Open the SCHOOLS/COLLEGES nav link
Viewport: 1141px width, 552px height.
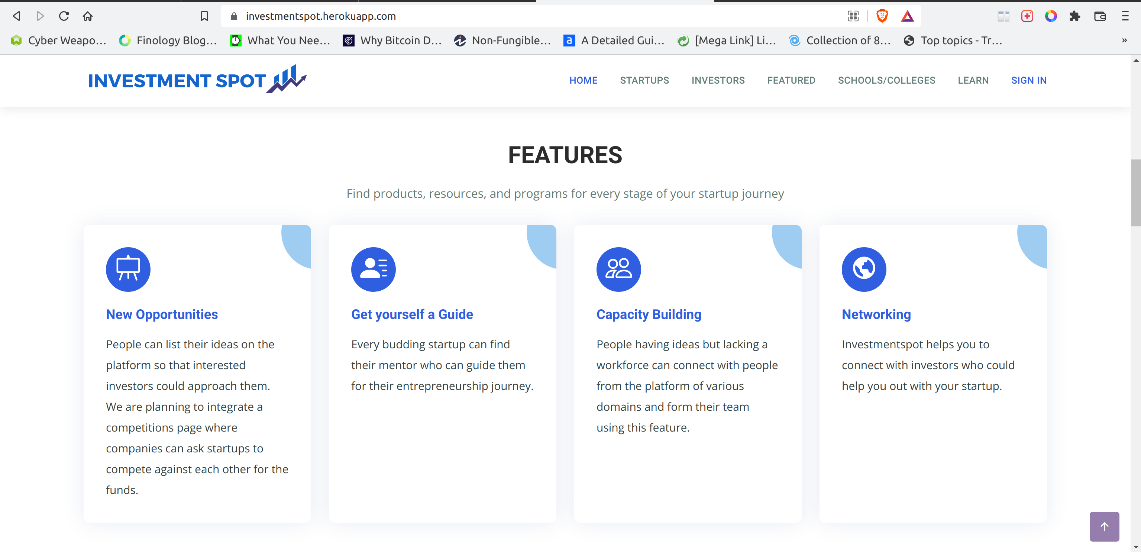[886, 80]
